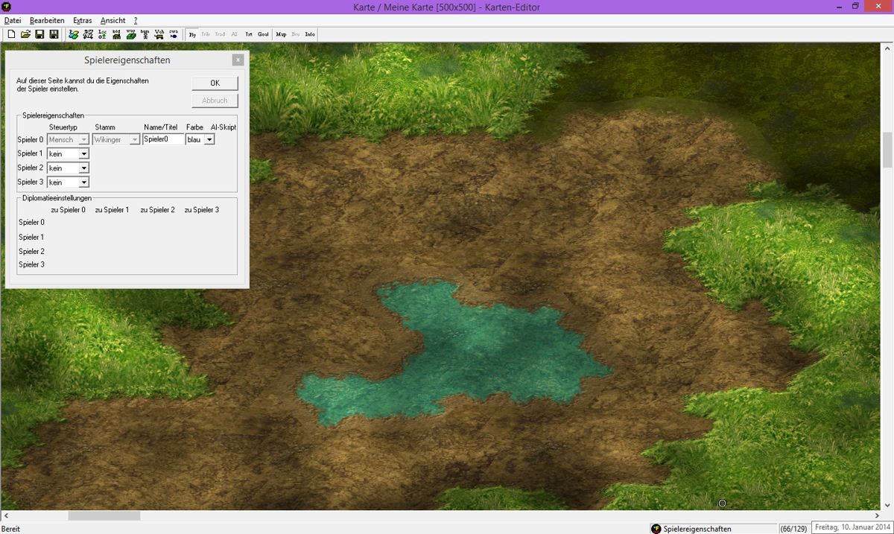Open Spieler 1 Steuertyp dropdown

83,154
